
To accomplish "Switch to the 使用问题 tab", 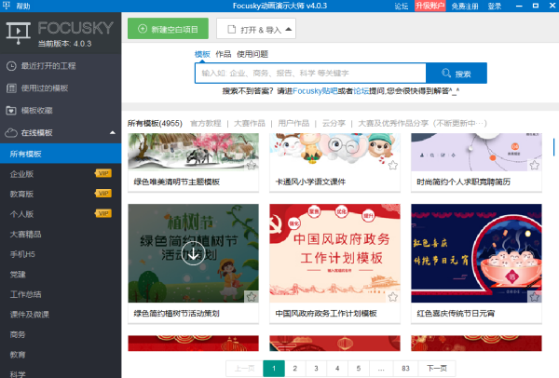I will tap(252, 54).
